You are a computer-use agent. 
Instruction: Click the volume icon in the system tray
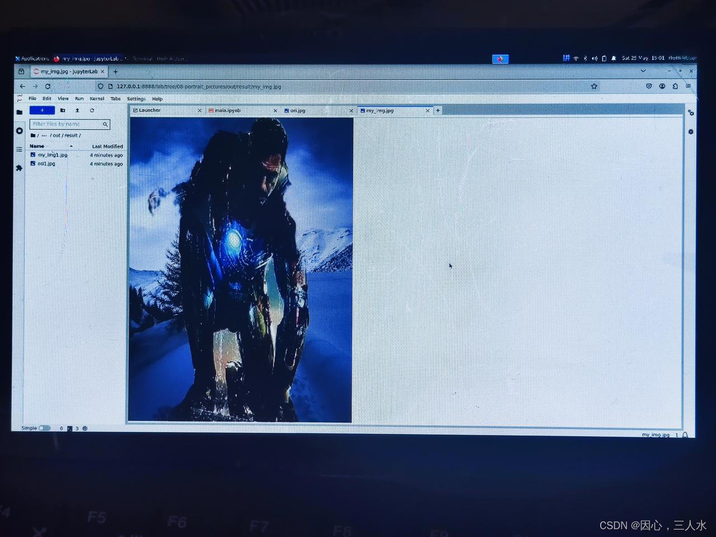point(595,58)
